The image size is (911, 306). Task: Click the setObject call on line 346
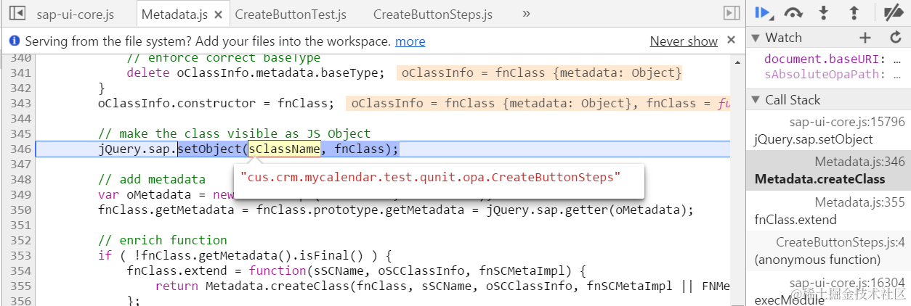pos(209,149)
